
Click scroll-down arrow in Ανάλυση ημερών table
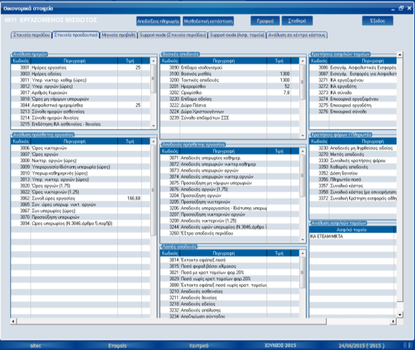click(154, 126)
